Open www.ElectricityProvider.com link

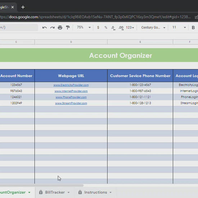click(71, 85)
